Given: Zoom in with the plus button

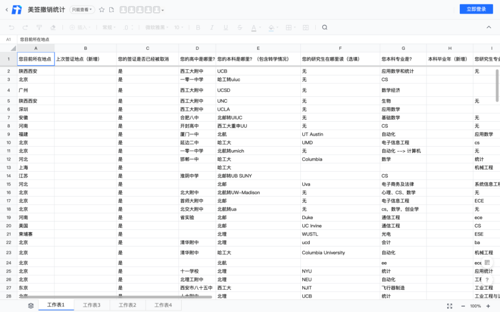Looking at the screenshot, I should [488, 306].
